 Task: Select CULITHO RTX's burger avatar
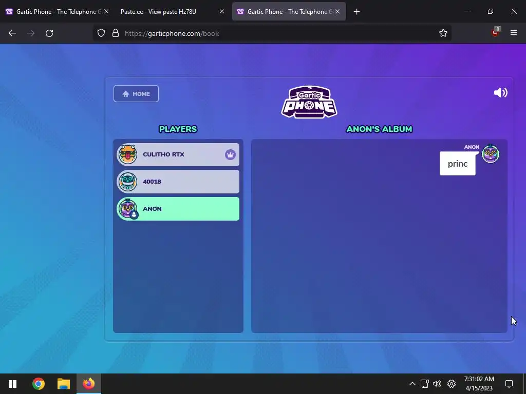pos(127,154)
